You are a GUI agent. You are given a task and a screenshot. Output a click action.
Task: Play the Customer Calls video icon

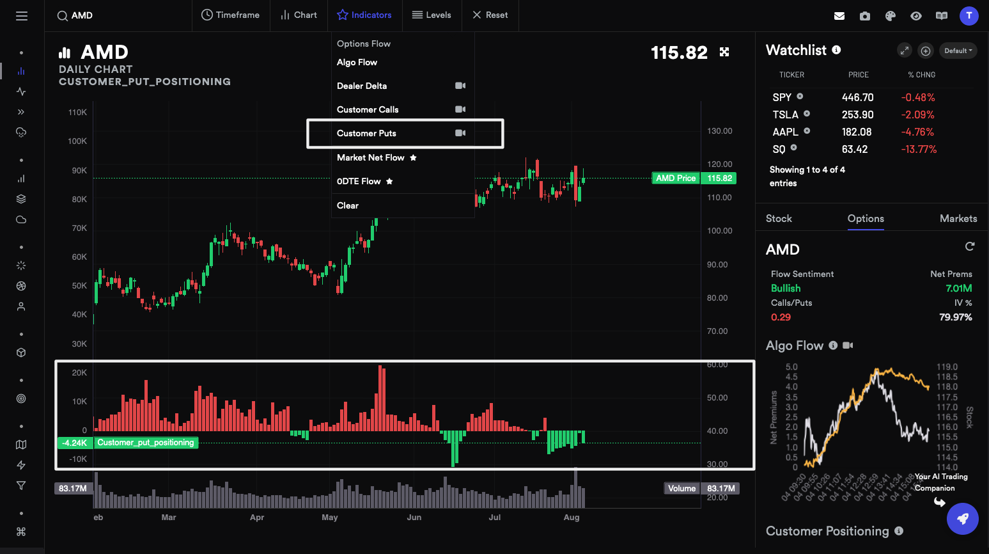[x=460, y=109]
